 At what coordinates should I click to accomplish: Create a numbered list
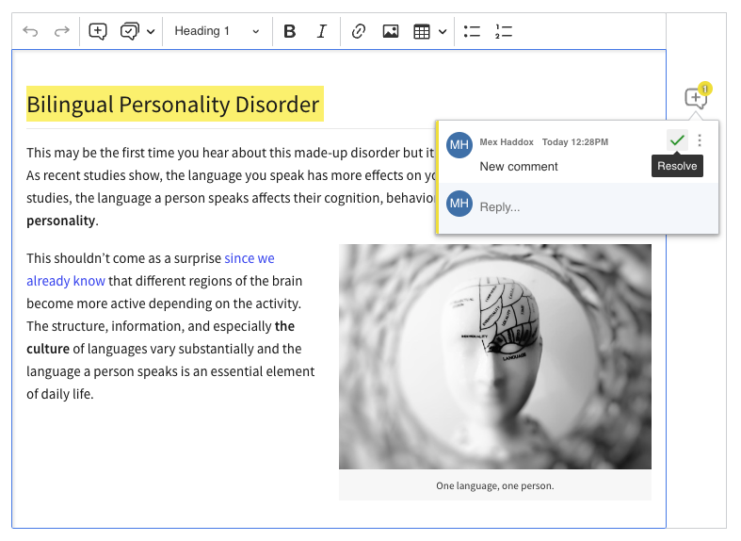tap(504, 31)
